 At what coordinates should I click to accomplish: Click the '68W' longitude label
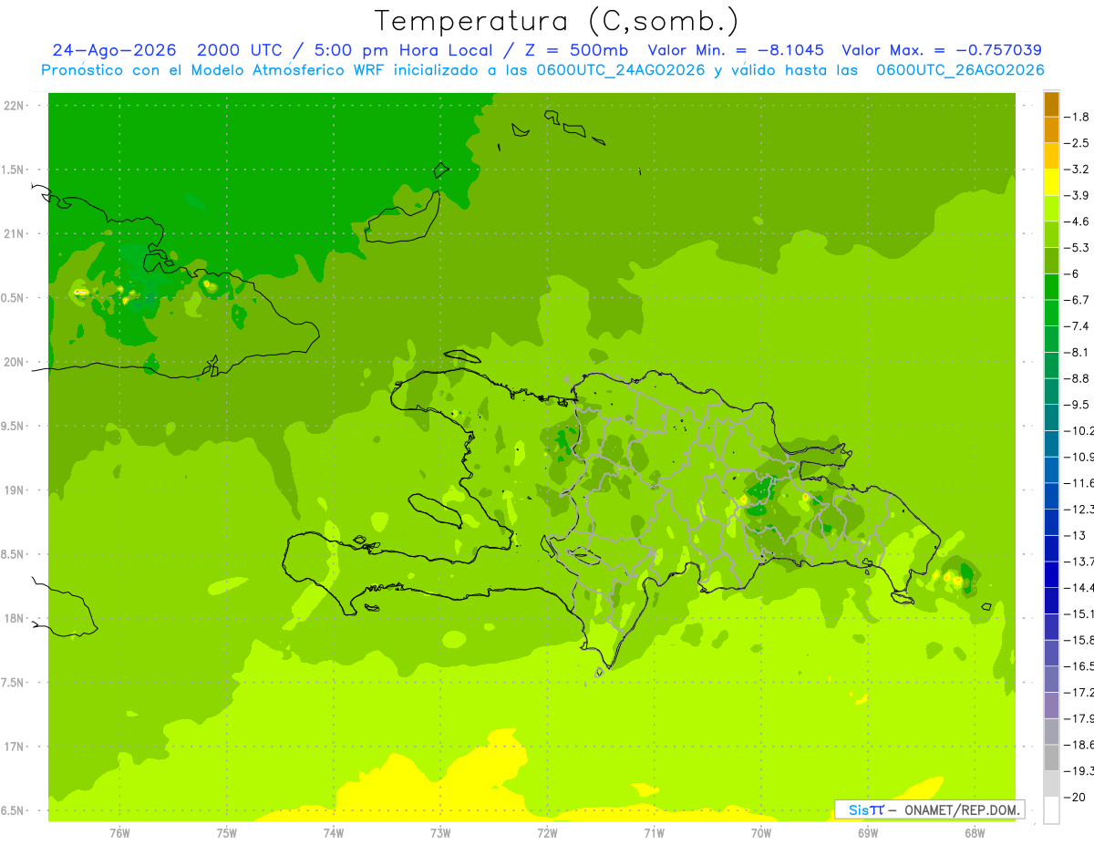[975, 832]
